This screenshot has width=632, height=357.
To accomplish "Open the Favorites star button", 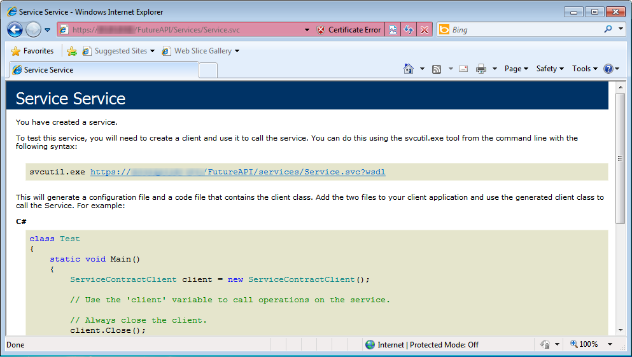I will point(32,51).
